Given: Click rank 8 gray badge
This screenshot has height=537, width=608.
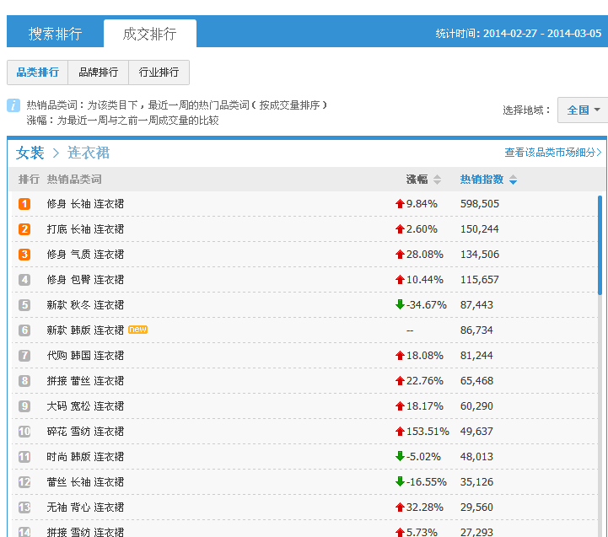Looking at the screenshot, I should click(x=24, y=381).
